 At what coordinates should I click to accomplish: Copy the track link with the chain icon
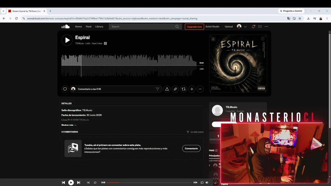click(x=175, y=89)
